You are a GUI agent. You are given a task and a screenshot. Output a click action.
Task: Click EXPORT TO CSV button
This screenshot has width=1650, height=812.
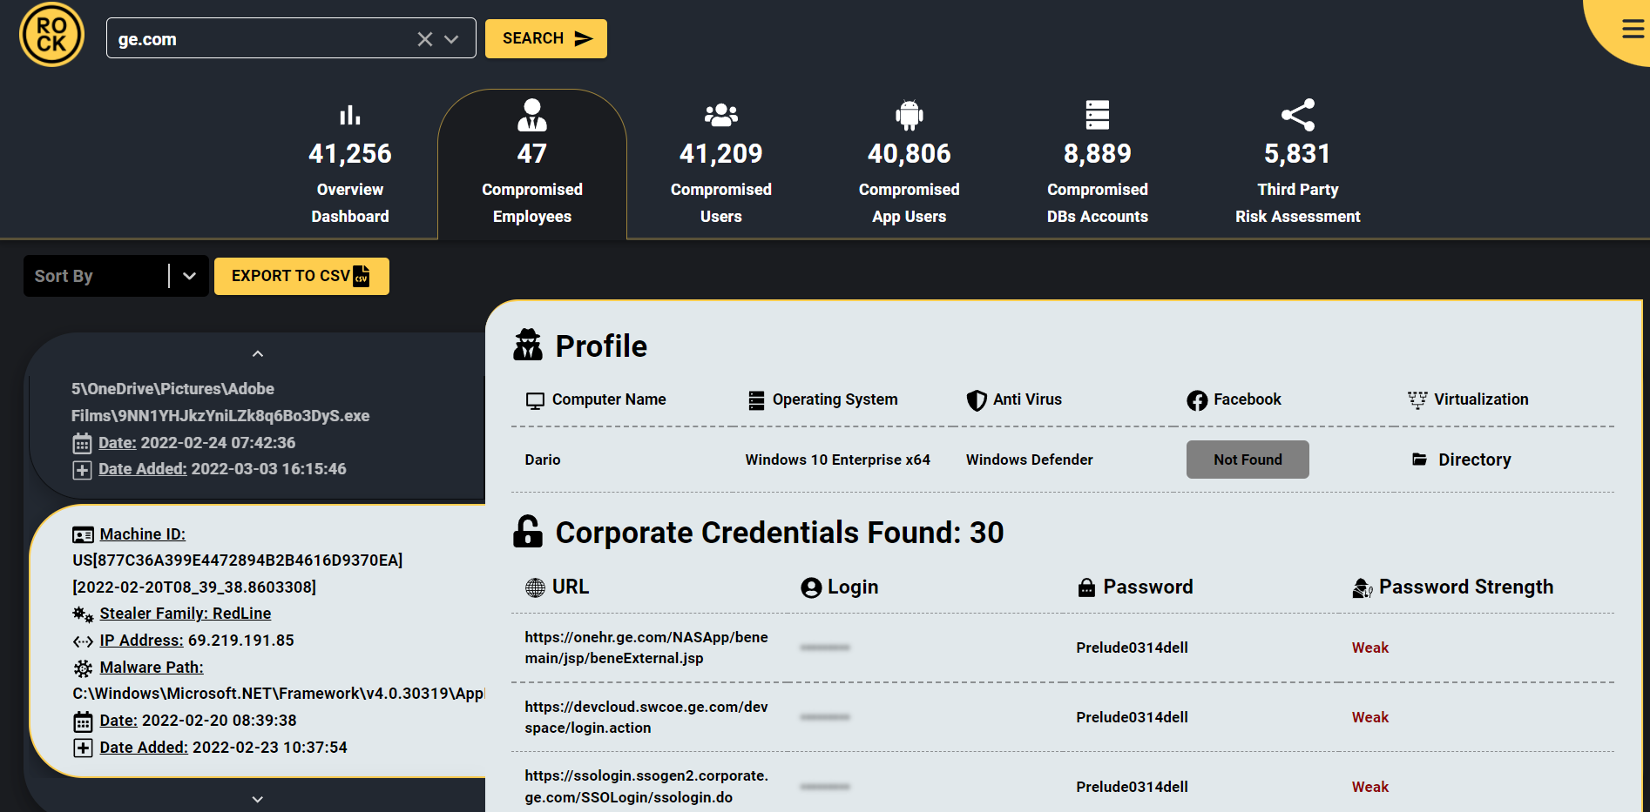301,276
